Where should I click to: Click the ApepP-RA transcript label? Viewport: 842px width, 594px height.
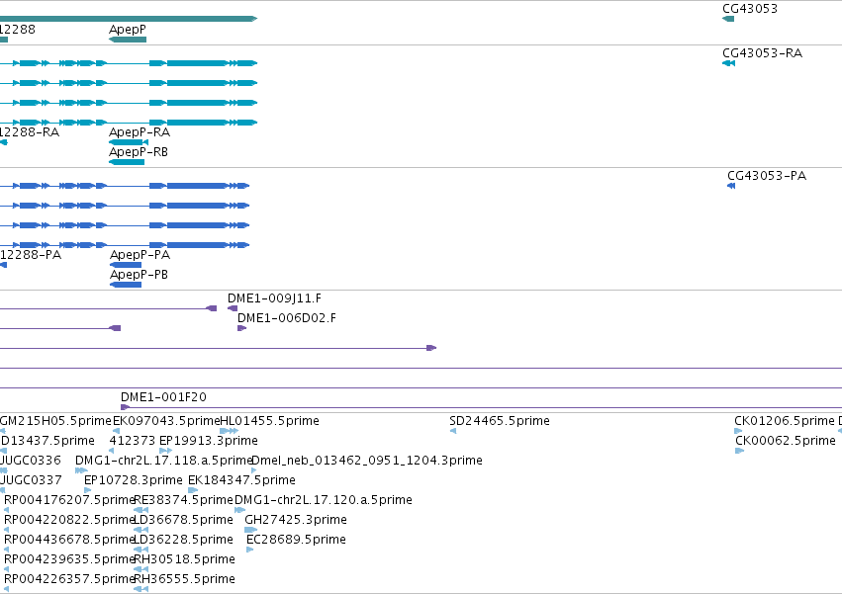pos(140,132)
